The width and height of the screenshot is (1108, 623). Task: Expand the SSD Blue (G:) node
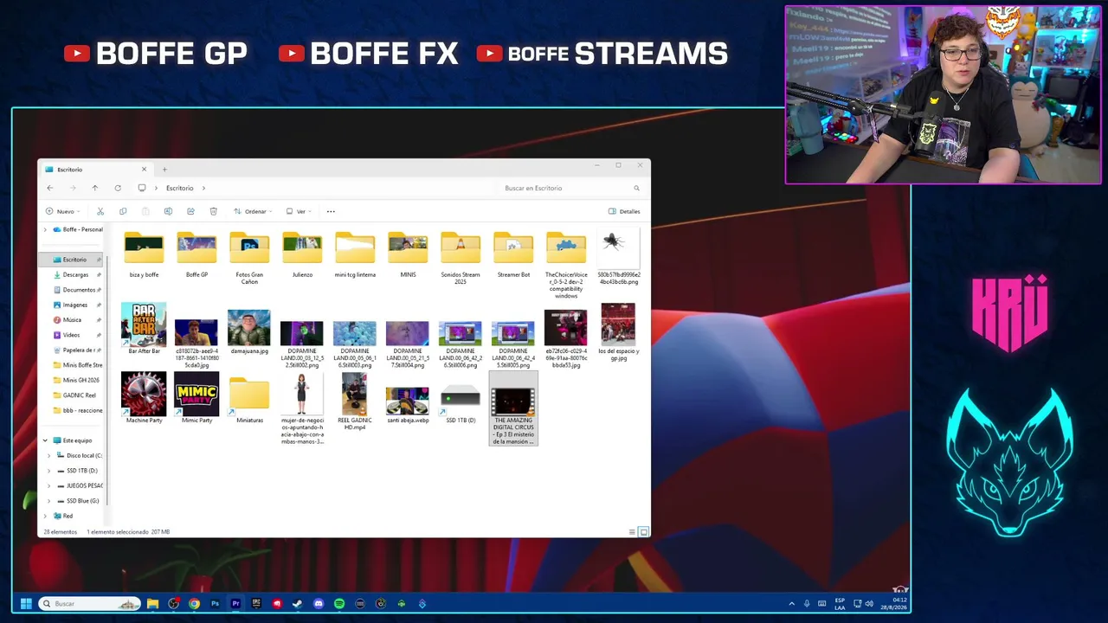pos(49,501)
